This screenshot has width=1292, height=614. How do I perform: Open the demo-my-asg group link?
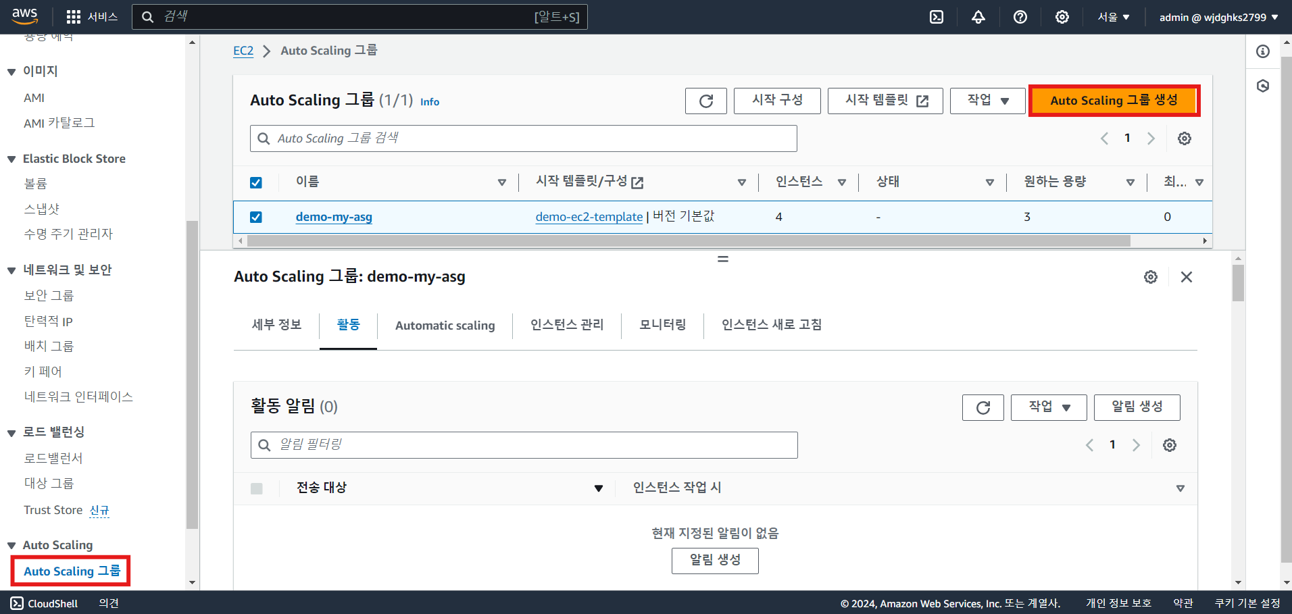334,217
